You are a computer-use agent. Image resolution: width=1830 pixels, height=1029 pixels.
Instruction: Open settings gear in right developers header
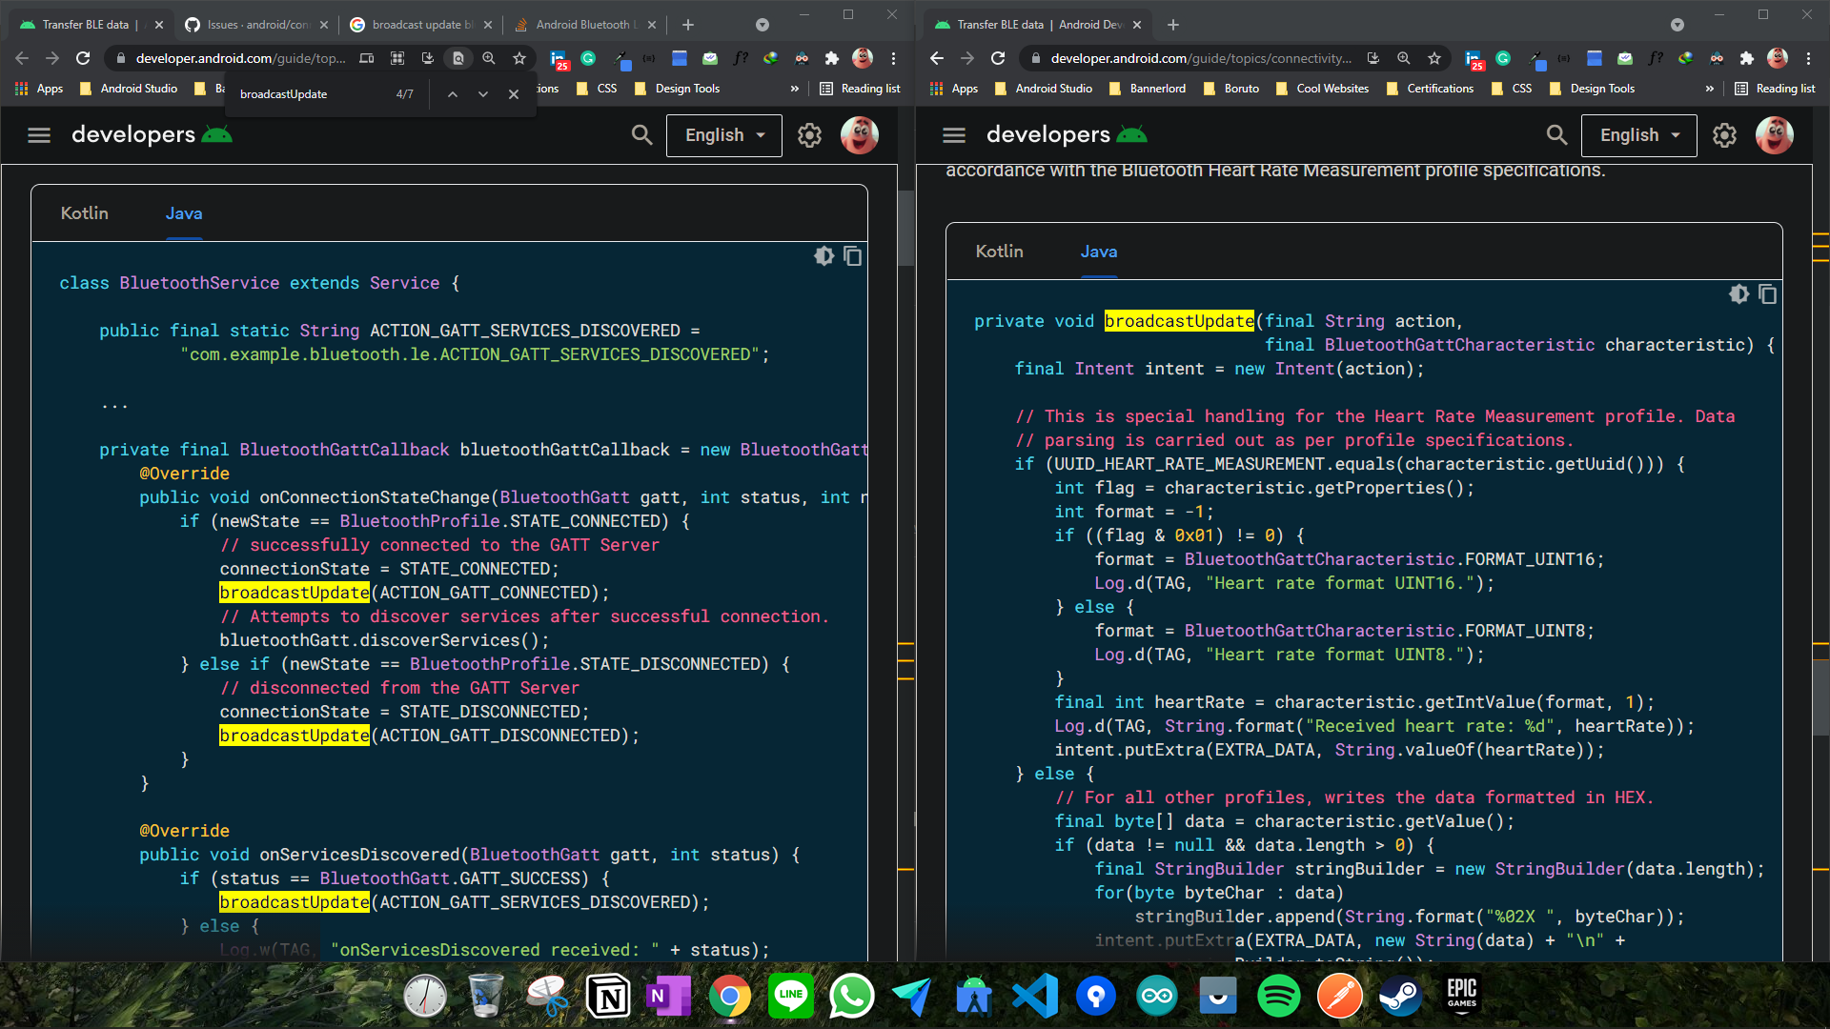[x=1725, y=135]
